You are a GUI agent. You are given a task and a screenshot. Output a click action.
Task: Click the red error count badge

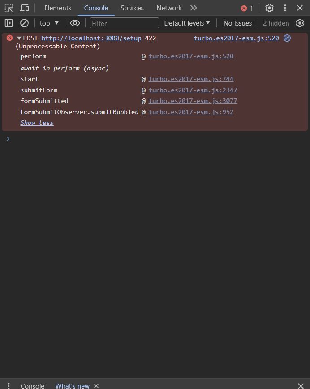247,9
